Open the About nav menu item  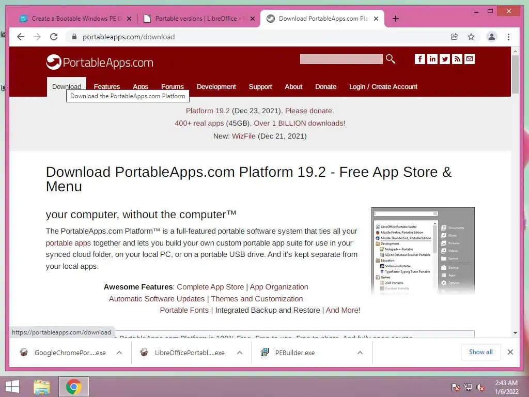(x=293, y=87)
